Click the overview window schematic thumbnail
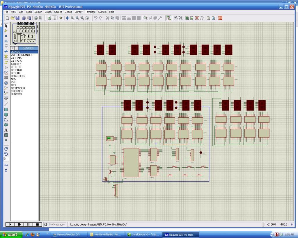The image size is (298, 238). coord(24,33)
